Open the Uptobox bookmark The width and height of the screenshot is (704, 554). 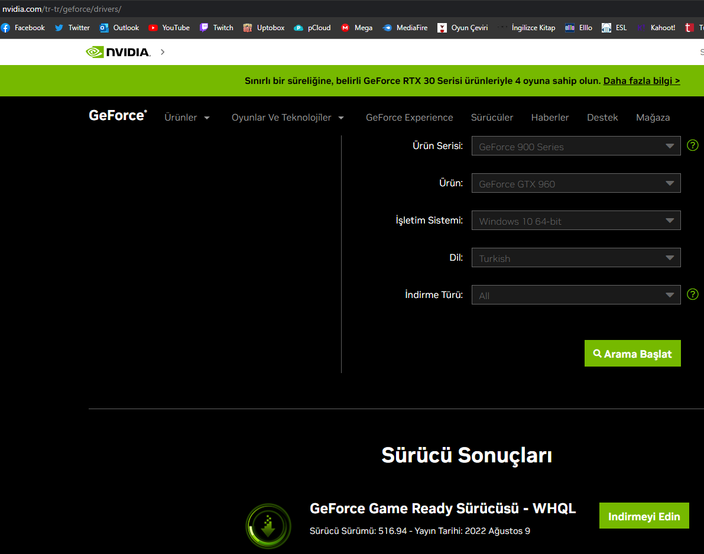click(264, 28)
